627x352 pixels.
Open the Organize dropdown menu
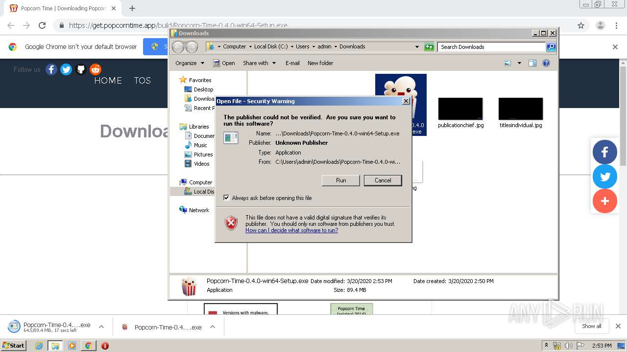click(x=190, y=63)
